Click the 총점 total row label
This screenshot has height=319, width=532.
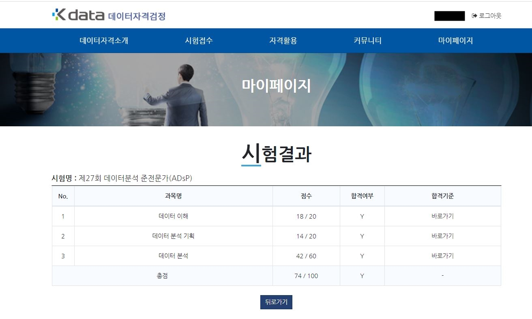(x=162, y=276)
